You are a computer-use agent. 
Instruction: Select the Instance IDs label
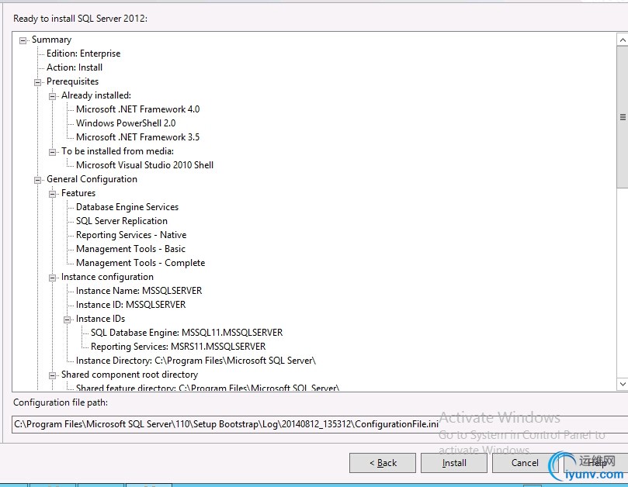[x=101, y=319]
